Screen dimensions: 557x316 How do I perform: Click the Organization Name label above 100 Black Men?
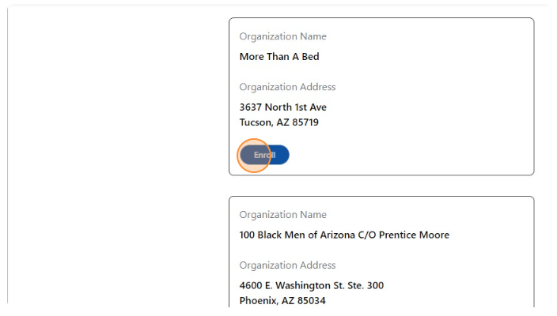coord(282,215)
